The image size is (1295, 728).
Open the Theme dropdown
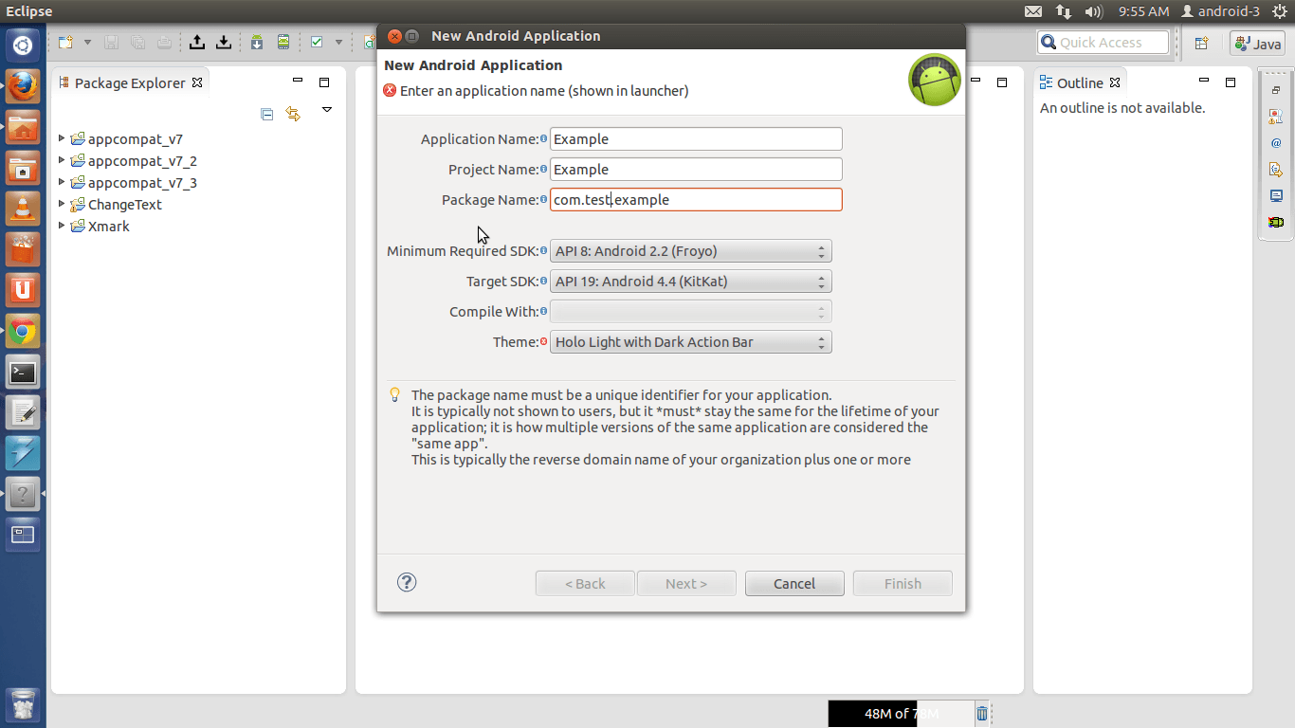pyautogui.click(x=691, y=342)
